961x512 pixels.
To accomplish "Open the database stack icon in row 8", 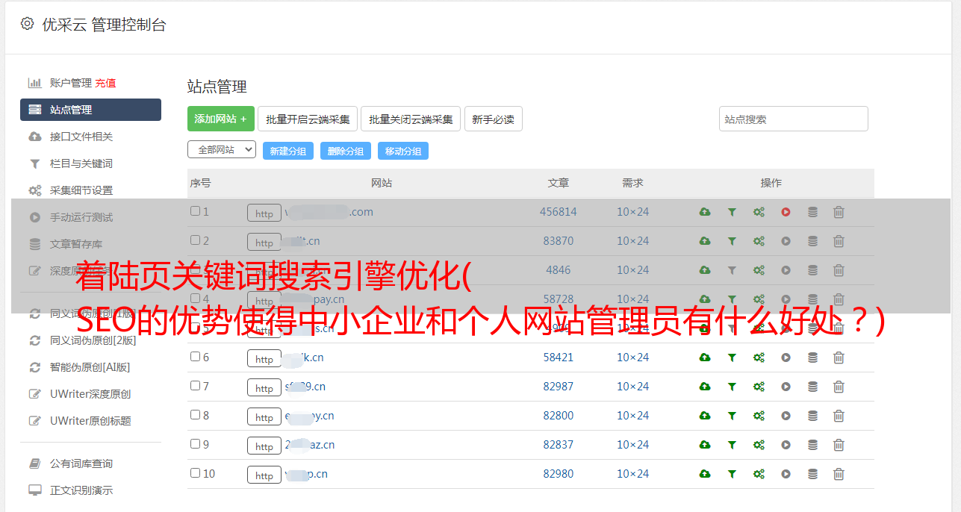I will tap(812, 416).
